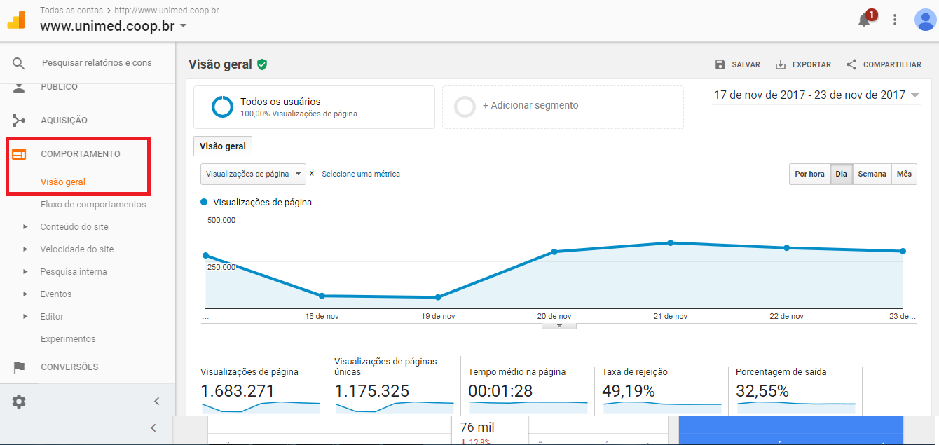
Task: Select the Visão geral tab
Action: 223,146
